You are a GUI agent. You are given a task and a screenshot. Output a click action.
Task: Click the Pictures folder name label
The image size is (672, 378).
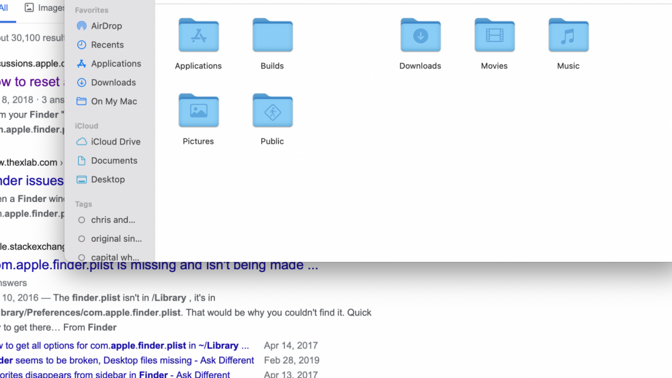[x=198, y=141]
